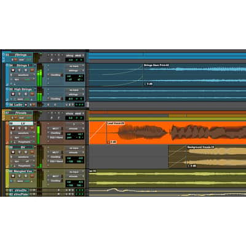Open input path selector on BV track
This screenshot has height=246, width=246.
[74, 148]
